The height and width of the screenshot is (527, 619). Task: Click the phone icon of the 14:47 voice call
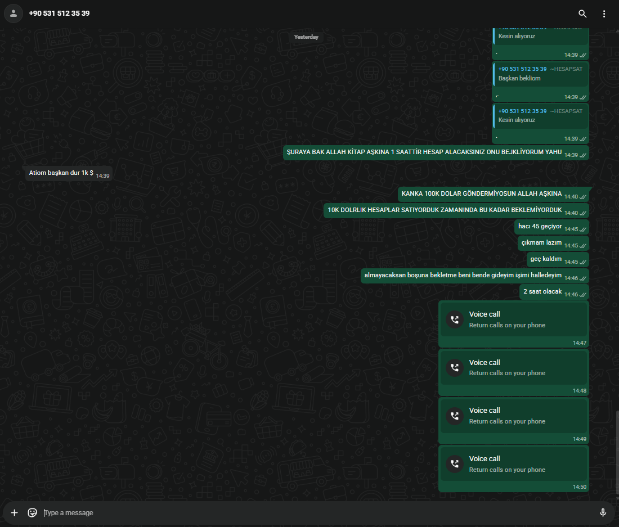click(455, 319)
